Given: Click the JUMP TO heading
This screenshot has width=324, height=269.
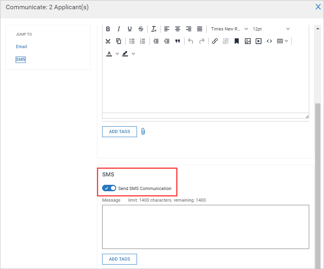Looking at the screenshot, I should (24, 34).
